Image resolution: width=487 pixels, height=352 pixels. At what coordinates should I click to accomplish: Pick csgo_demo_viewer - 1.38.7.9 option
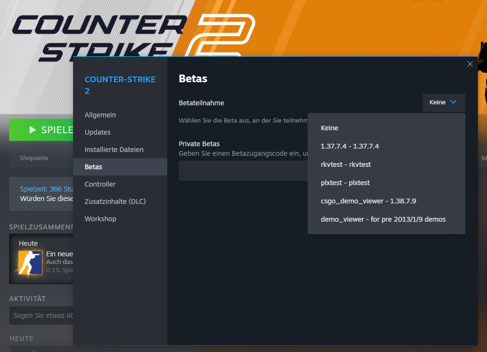(387, 201)
